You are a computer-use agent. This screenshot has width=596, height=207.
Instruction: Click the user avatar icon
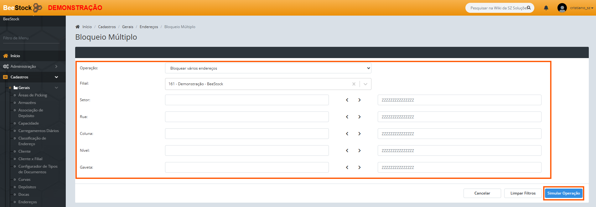562,8
